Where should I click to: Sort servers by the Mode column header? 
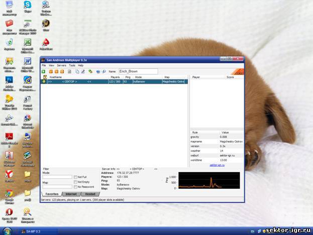coord(147,77)
